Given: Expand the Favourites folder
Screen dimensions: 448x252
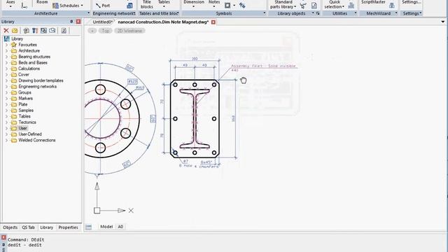Looking at the screenshot, I should coord(6,45).
